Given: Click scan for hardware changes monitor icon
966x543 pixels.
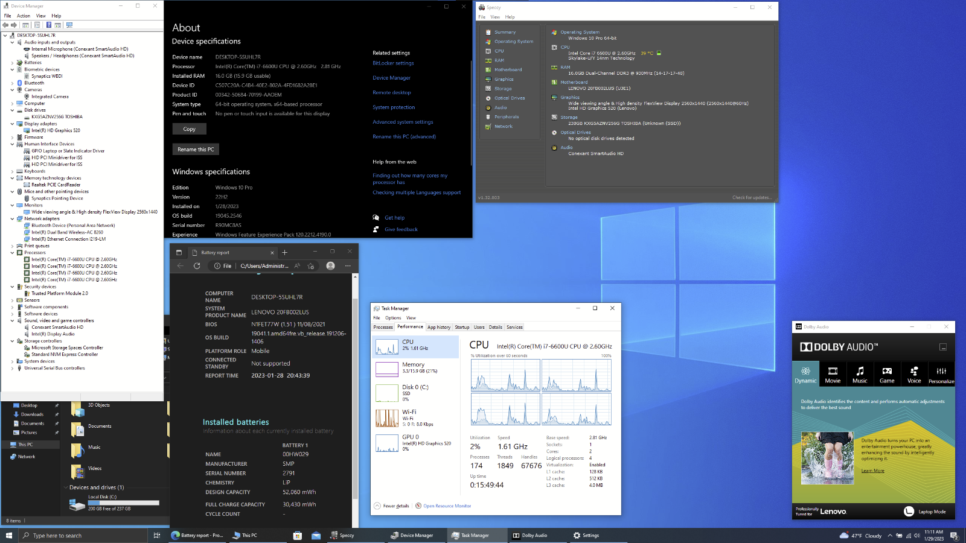Looking at the screenshot, I should [69, 25].
